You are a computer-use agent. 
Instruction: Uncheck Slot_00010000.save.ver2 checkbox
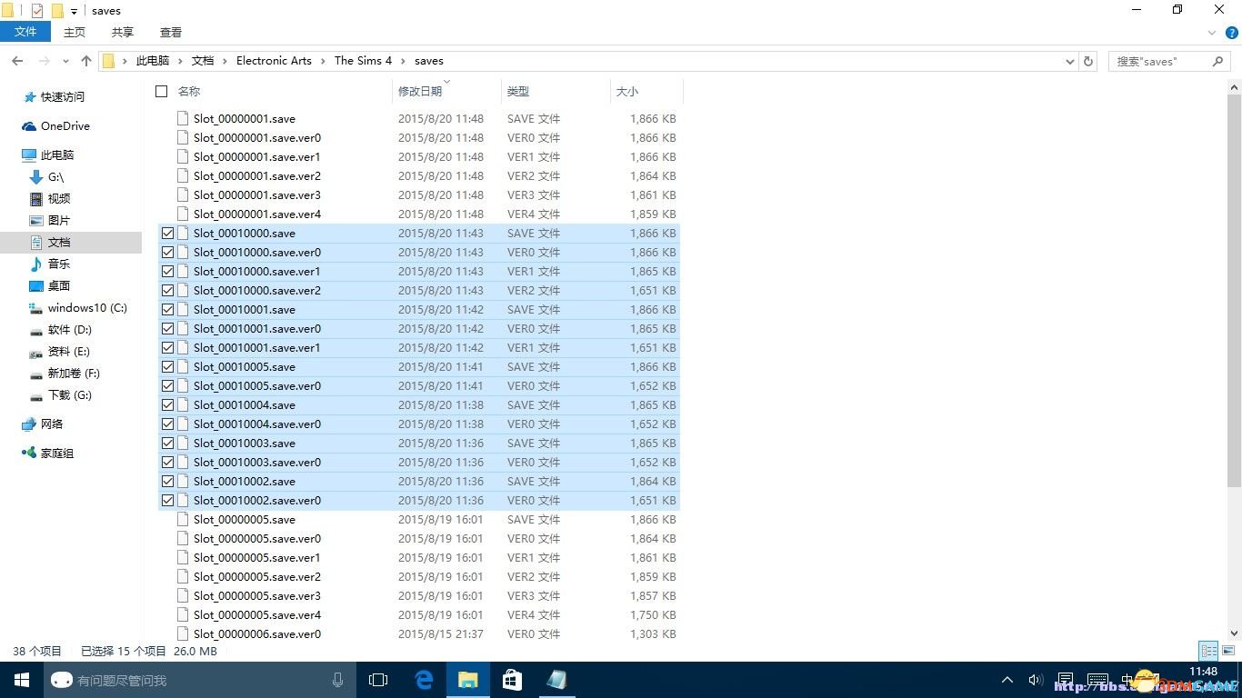pos(167,291)
